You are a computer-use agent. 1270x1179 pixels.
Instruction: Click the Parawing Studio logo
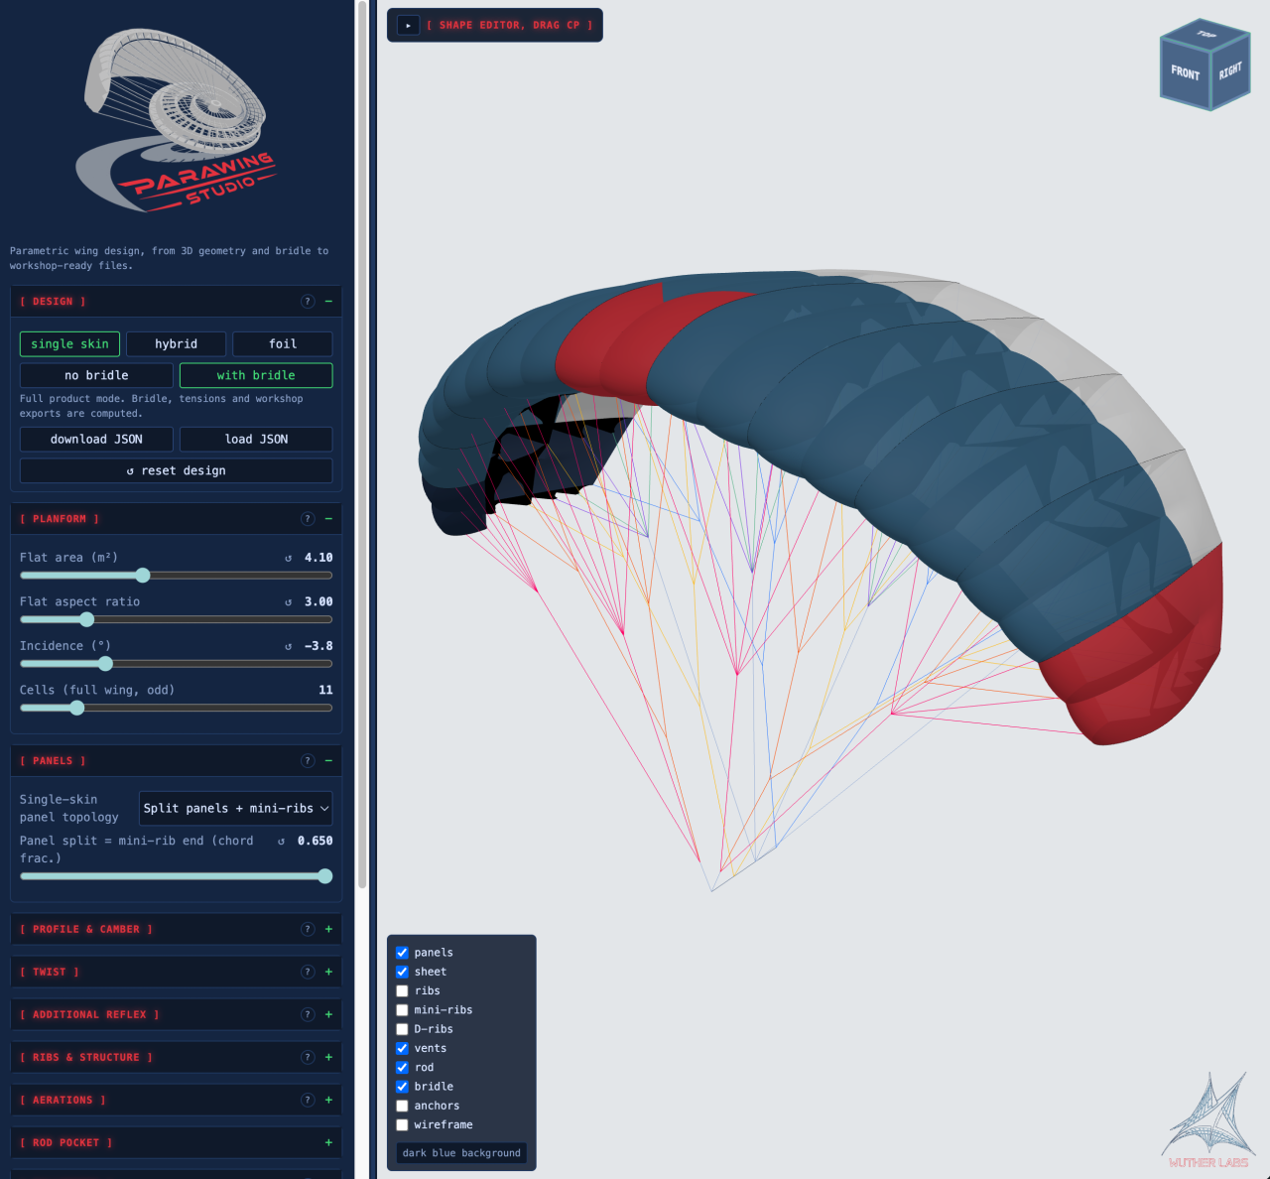click(177, 119)
